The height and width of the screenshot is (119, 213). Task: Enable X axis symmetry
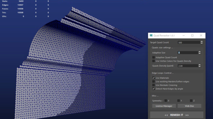click(166, 101)
